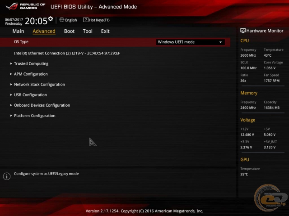The image size is (289, 216).
Task: Select the OS Type setting label
Action: point(21,42)
